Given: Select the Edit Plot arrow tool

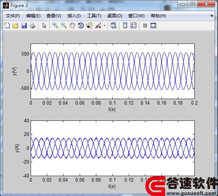Looking at the screenshot, I should [x=44, y=25].
